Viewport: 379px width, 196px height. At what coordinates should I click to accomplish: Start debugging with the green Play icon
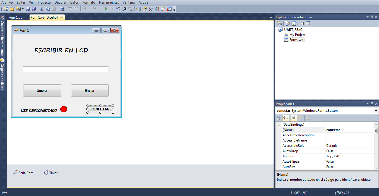click(106, 9)
